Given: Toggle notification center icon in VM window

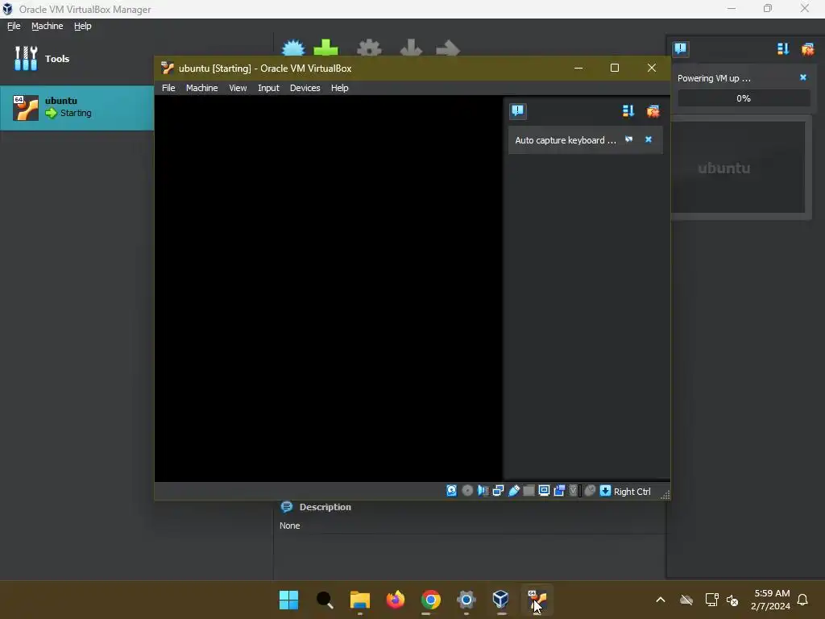Looking at the screenshot, I should (x=518, y=110).
